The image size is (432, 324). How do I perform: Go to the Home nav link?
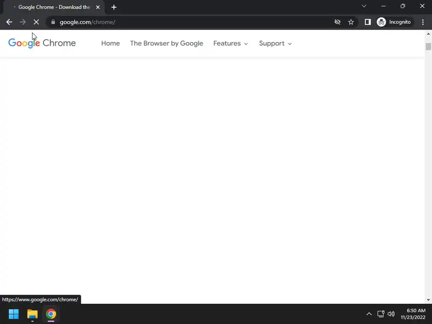tap(111, 43)
